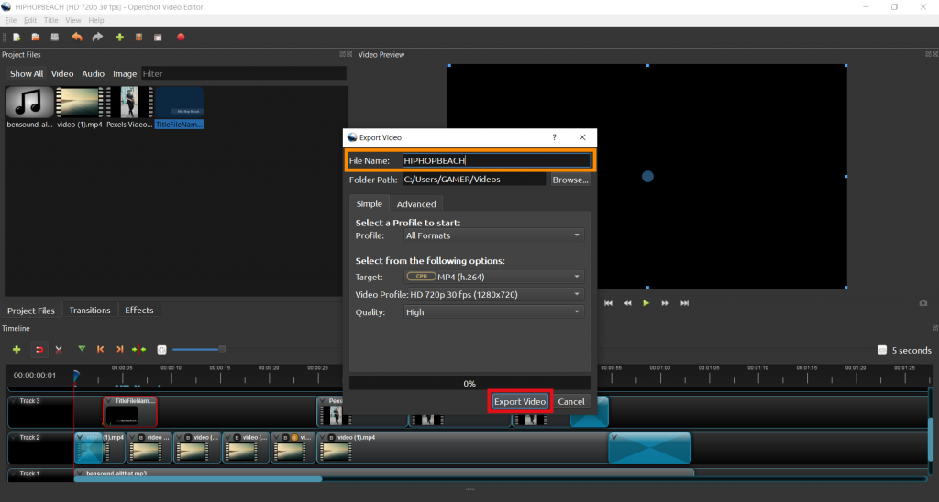Click the project files Filter box
The image size is (939, 502).
pyautogui.click(x=244, y=73)
